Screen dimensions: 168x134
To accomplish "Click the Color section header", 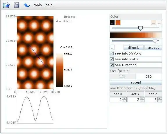I will [136, 17].
